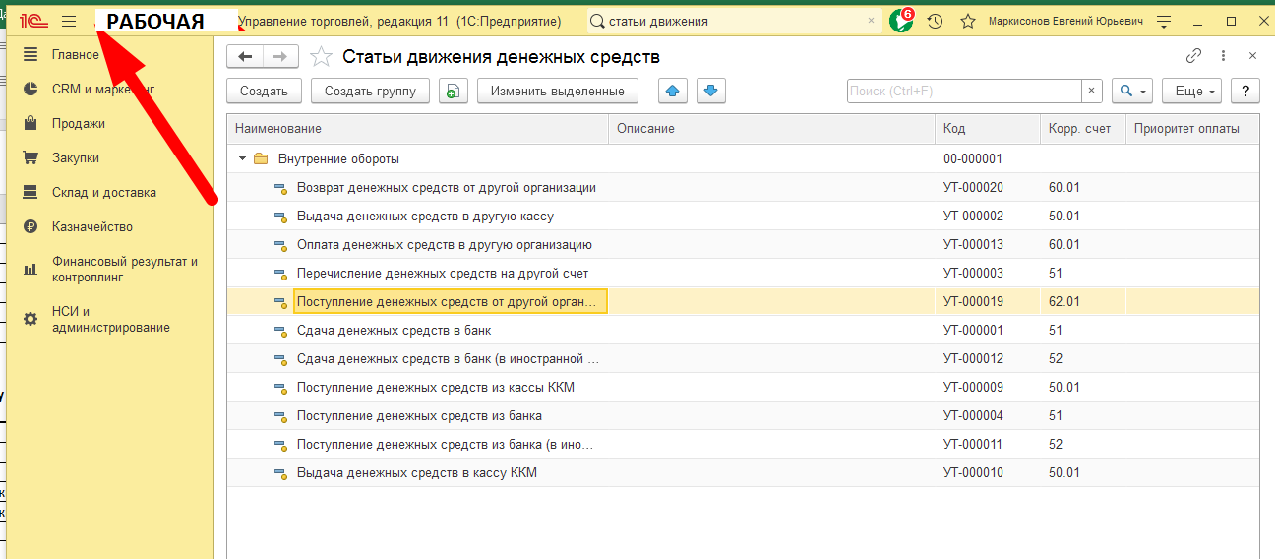
Task: Open the magnifier search dropdown
Action: coord(1132,91)
